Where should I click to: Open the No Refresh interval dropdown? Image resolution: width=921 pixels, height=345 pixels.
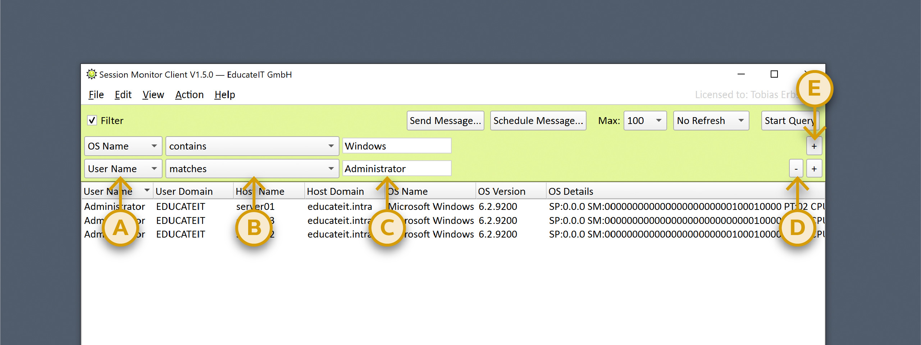point(711,121)
